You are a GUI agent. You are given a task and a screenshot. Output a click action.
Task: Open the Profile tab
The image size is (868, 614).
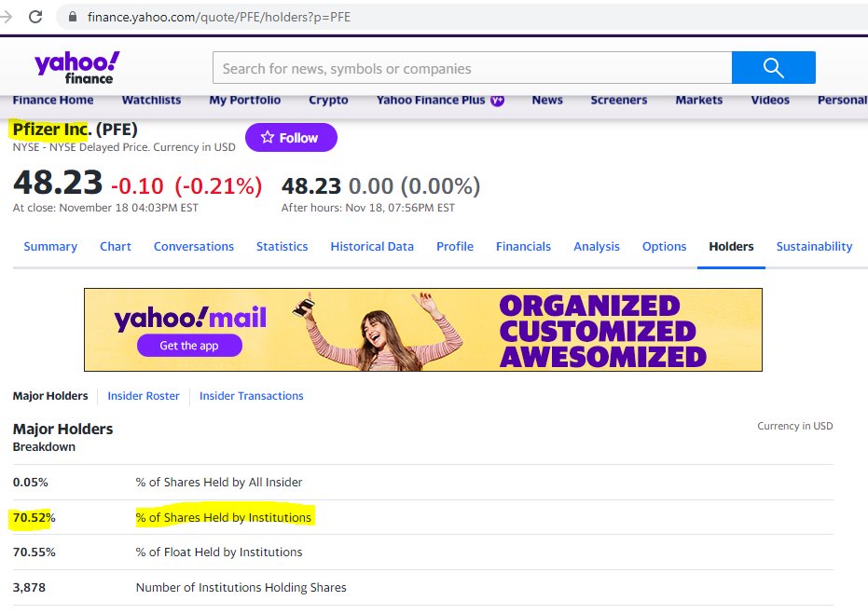pyautogui.click(x=455, y=246)
